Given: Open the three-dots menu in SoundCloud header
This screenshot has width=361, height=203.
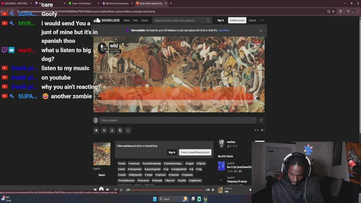Looking at the screenshot, I should pyautogui.click(x=262, y=20).
